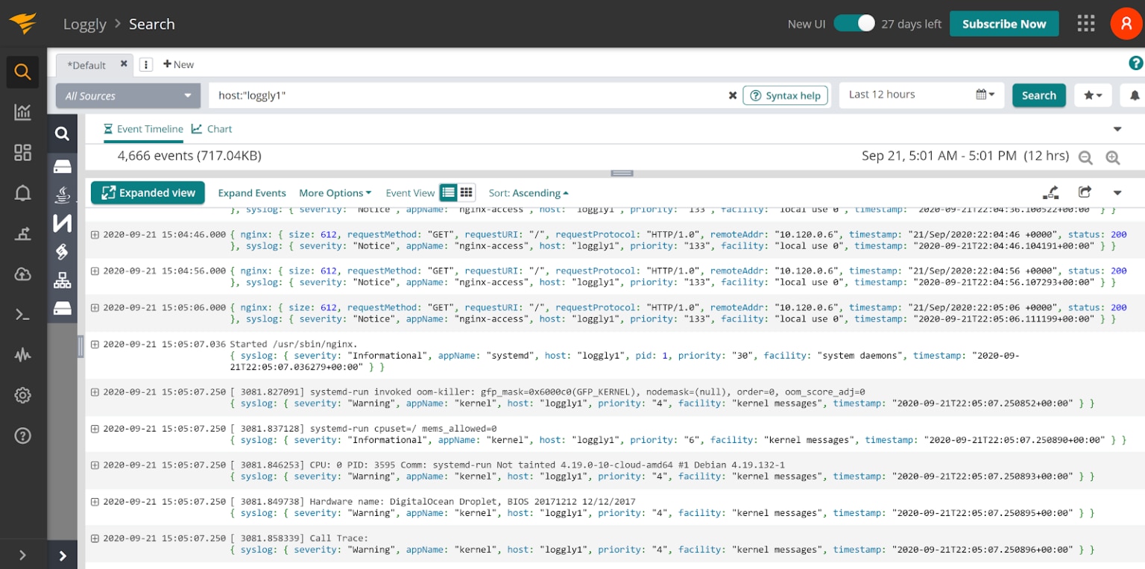Click the apps grid icon in top bar
Viewport: 1145px width, 569px height.
[x=1085, y=23]
